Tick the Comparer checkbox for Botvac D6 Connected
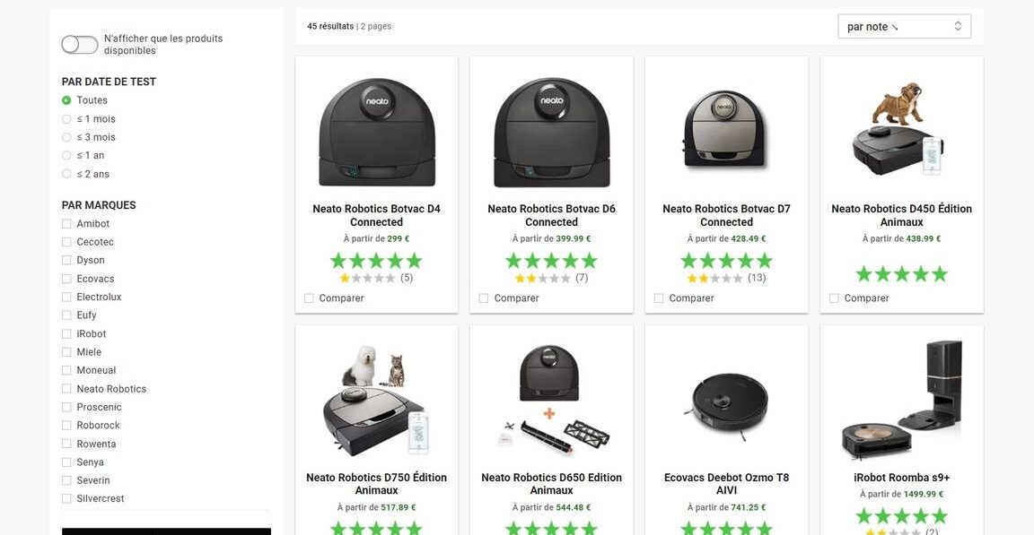Image resolution: width=1034 pixels, height=535 pixels. (484, 298)
